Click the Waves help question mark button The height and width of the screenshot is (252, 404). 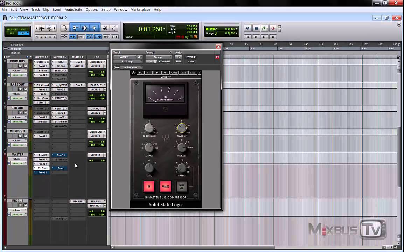pos(199,73)
